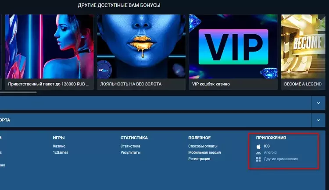Open the Другие приложения link
Image resolution: width=329 pixels, height=190 pixels.
(281, 159)
